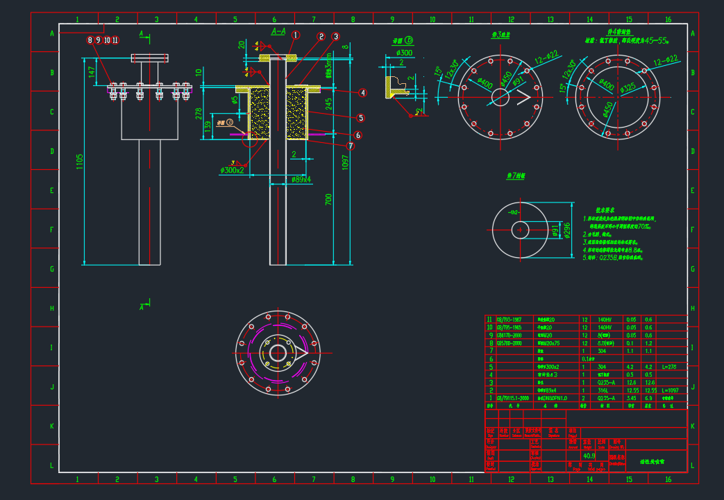Click the 6.9 total weight cell
Viewport: 724px width, 500px height.
click(648, 398)
